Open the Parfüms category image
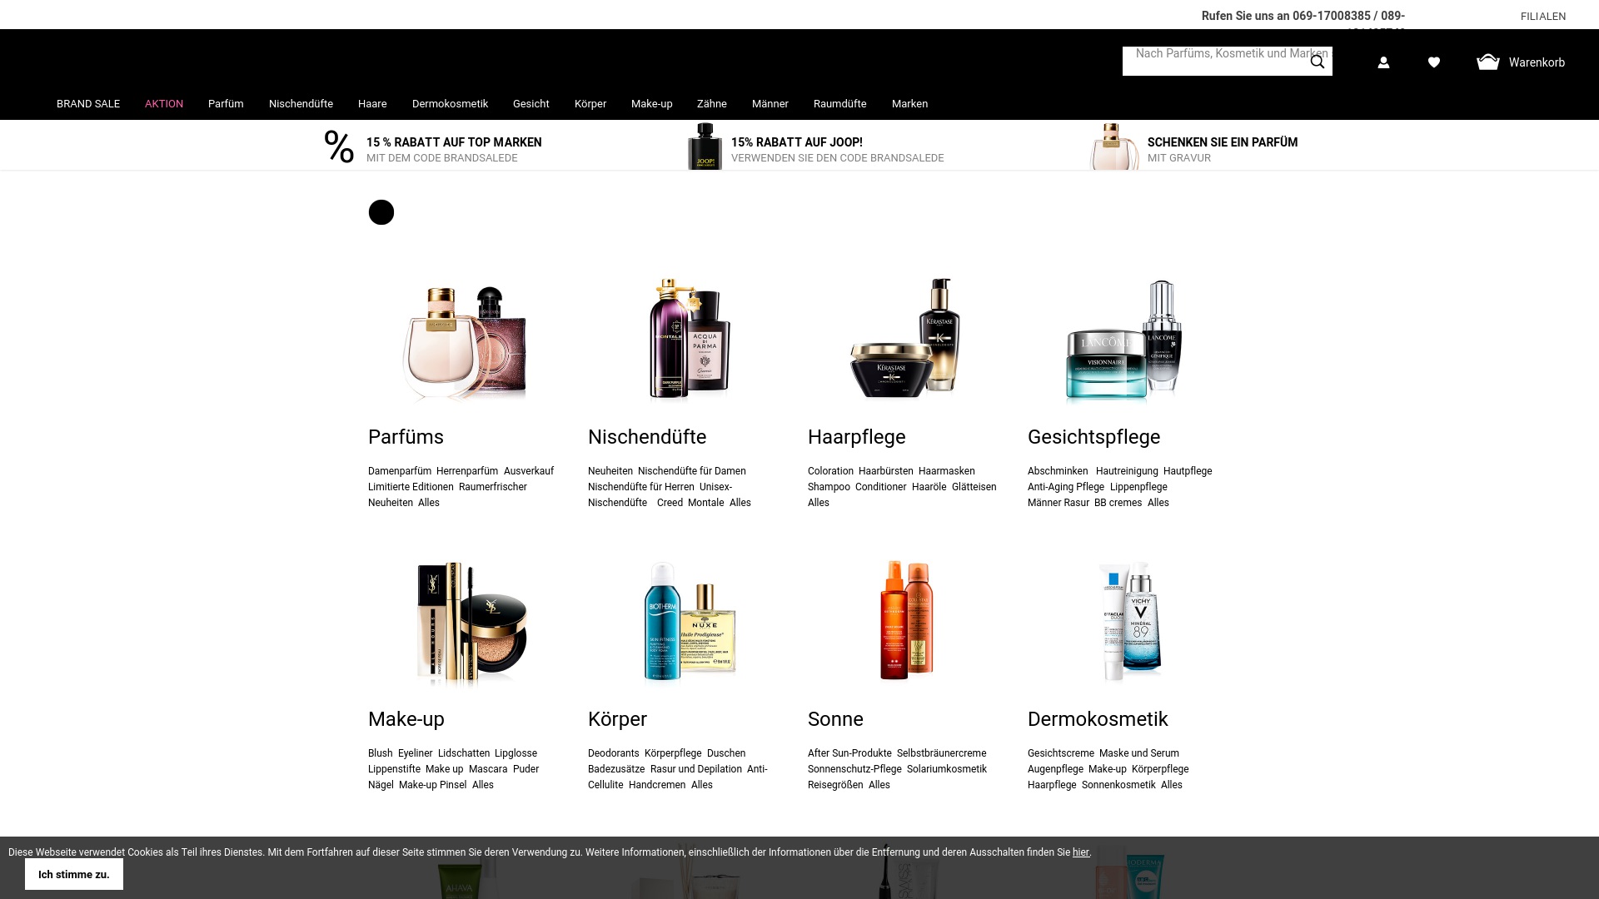Viewport: 1599px width, 899px height. click(466, 342)
